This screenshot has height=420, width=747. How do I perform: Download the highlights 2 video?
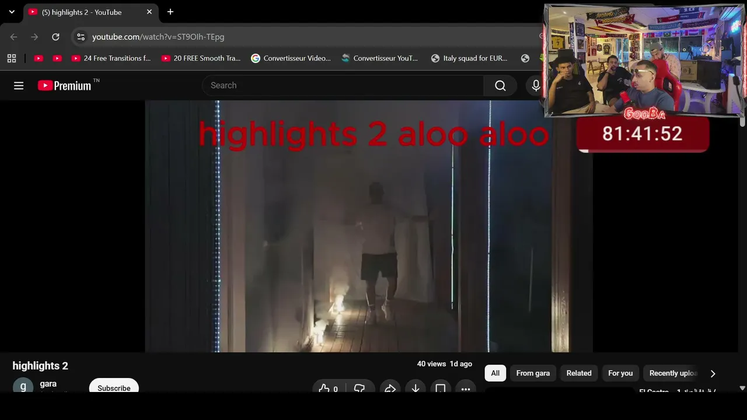pos(416,388)
